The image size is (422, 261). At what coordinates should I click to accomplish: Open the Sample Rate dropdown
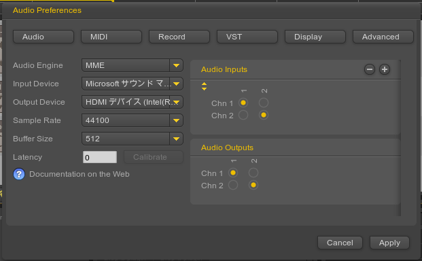pos(133,120)
